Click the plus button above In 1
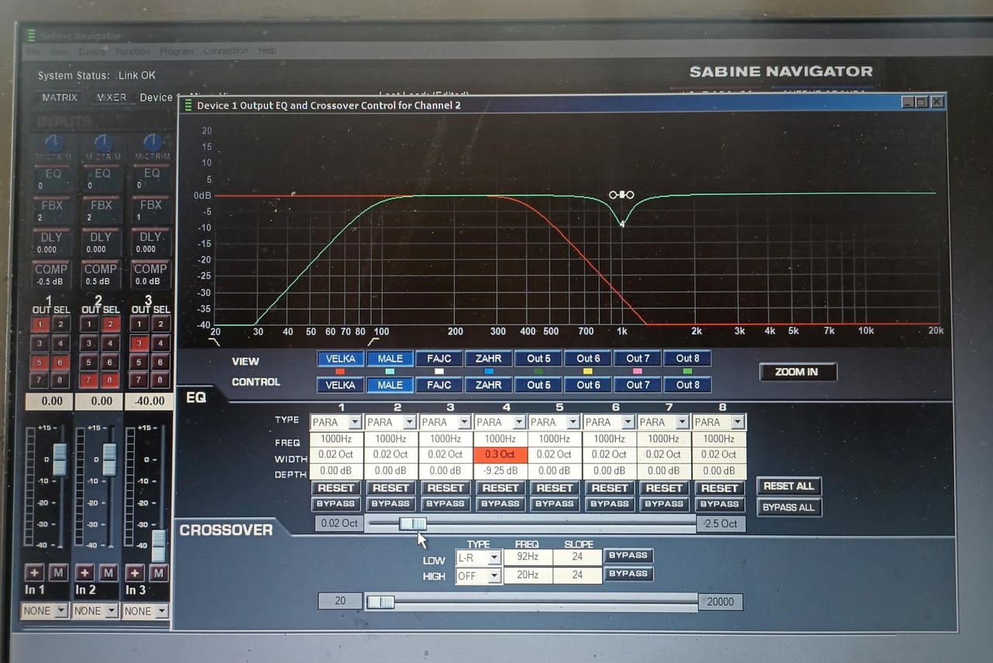This screenshot has width=993, height=663. tap(34, 573)
